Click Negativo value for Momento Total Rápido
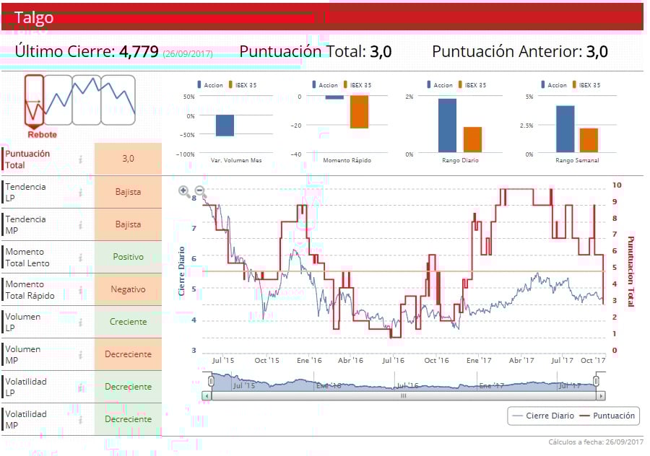Image resolution: width=650 pixels, height=456 pixels. click(128, 289)
